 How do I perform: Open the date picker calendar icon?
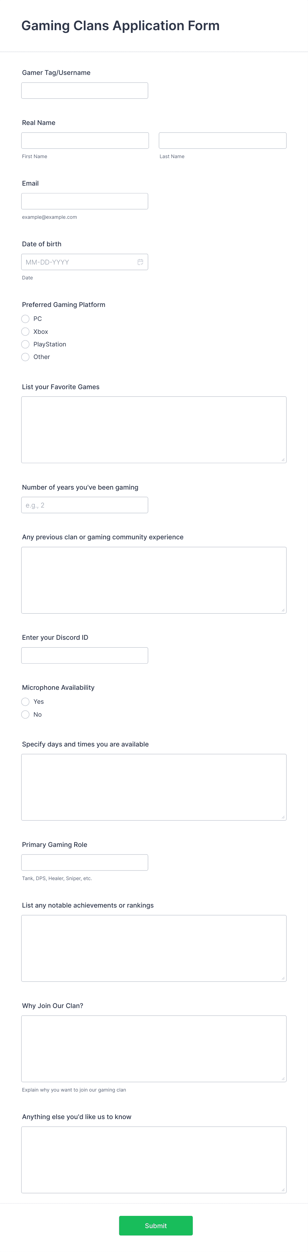pyautogui.click(x=140, y=262)
